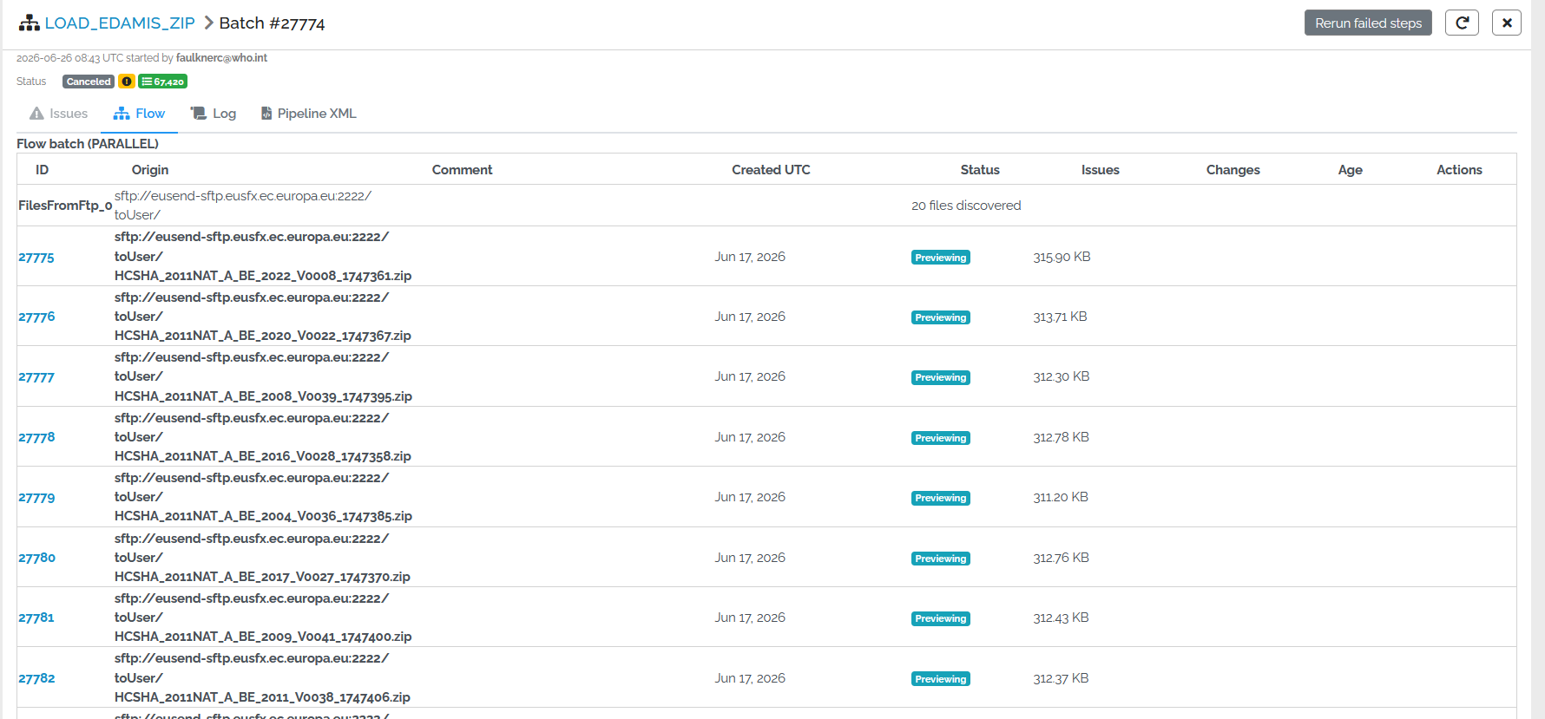Viewport: 1545px width, 719px height.
Task: Click file name HCSHA_2011NAT_A_BE_2011_V0038_1747406.zip
Action: [x=262, y=697]
